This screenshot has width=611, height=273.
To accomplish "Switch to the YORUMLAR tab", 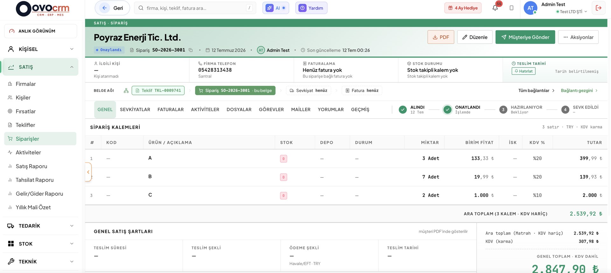I will [x=331, y=109].
